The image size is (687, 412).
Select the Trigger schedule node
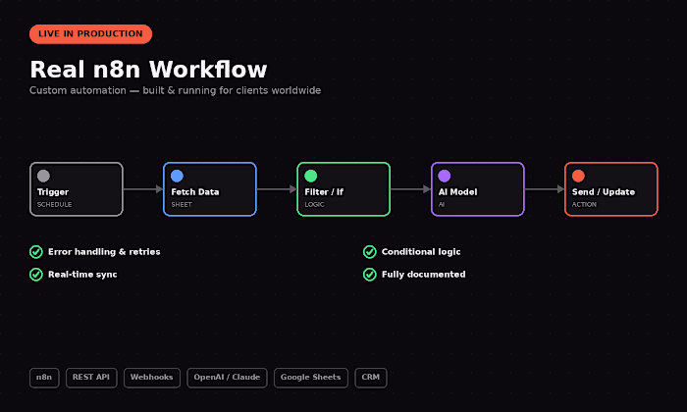(77, 189)
